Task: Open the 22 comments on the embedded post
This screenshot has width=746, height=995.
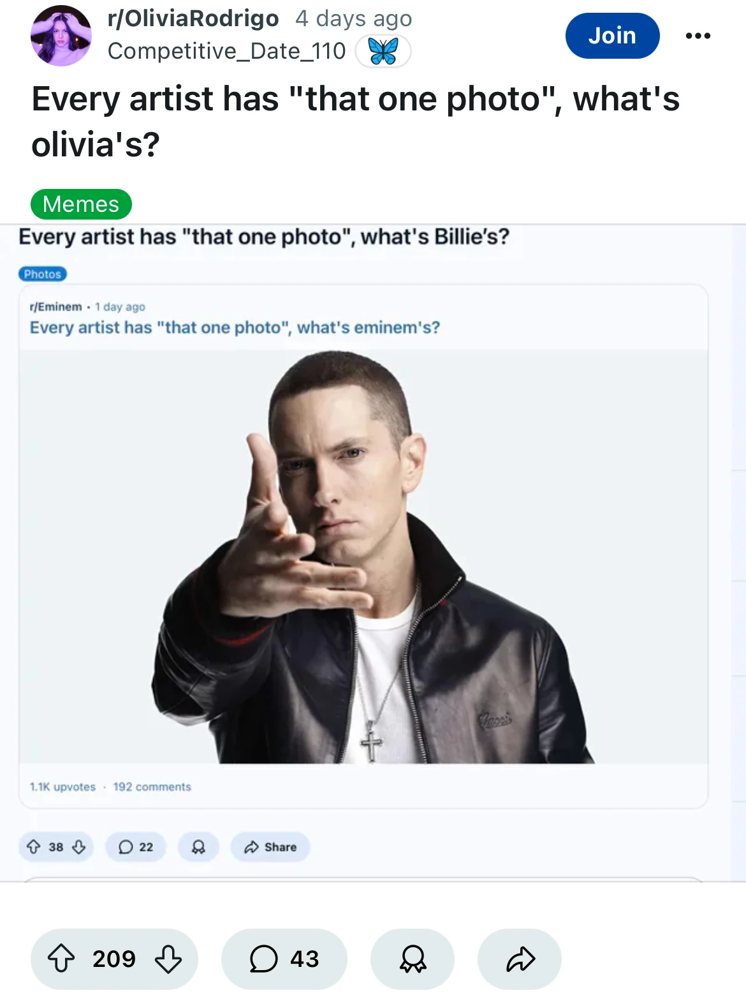Action: coord(136,847)
